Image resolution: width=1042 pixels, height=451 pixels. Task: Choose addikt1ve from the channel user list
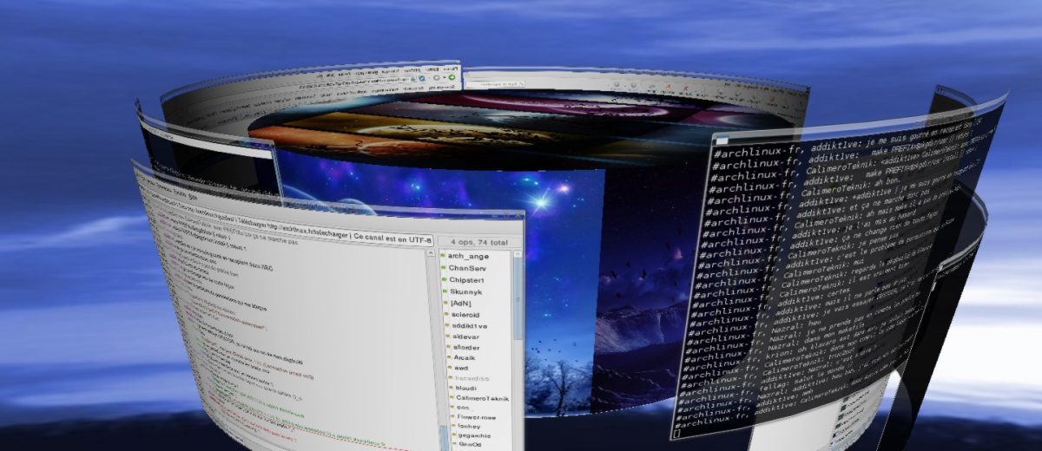tap(469, 326)
